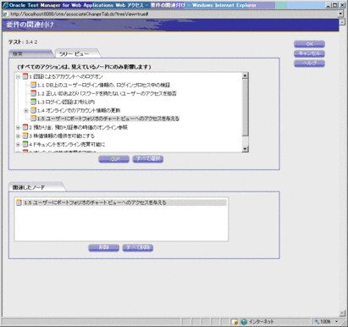Confirm with the OK button
348x327 pixels.
pyautogui.click(x=309, y=44)
